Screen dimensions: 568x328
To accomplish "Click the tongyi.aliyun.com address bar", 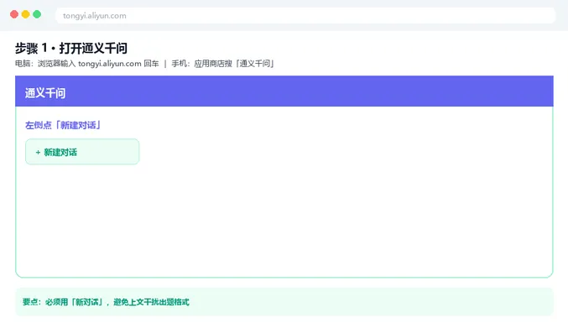I will coord(305,16).
